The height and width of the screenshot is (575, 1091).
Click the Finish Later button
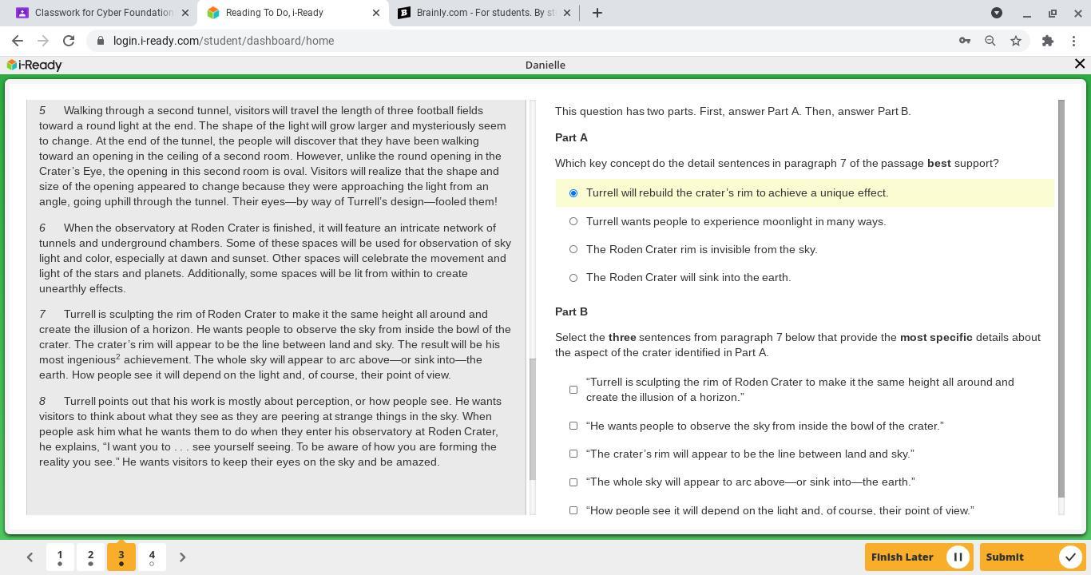pyautogui.click(x=918, y=557)
